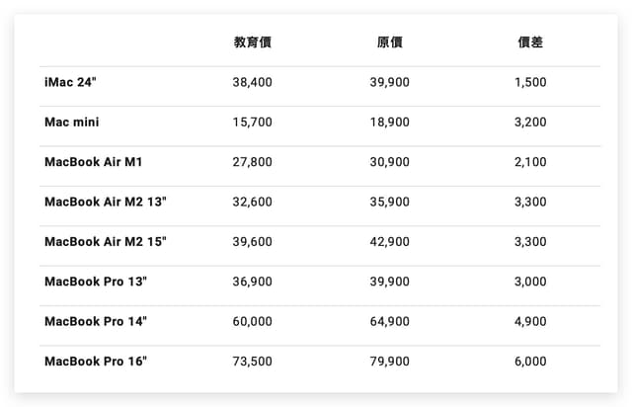This screenshot has height=407, width=632.
Task: Select the MacBook Air M1 row label
Action: 94,162
